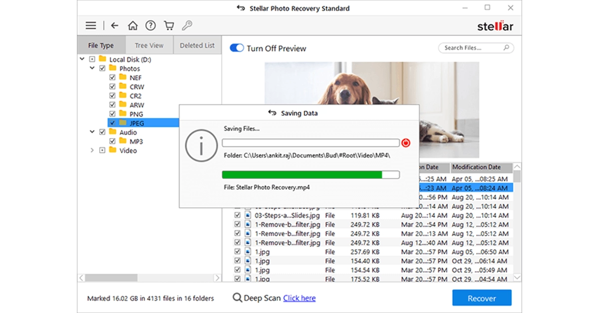Switch to the Tree View tab

tap(149, 45)
